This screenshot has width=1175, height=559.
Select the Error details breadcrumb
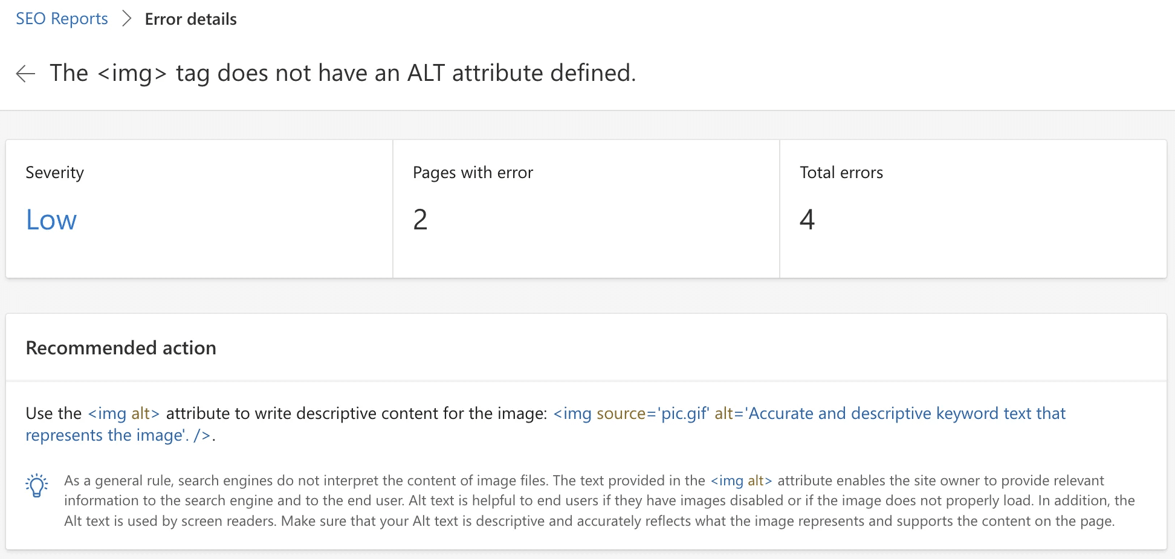pos(191,19)
